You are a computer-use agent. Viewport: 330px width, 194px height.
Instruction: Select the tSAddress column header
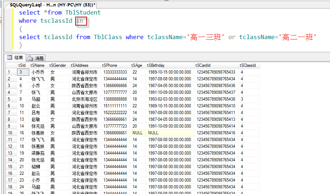(x=79, y=65)
